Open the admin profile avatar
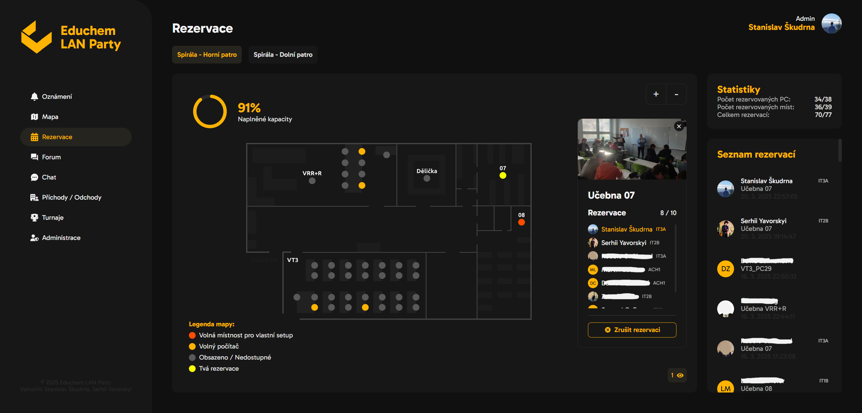The image size is (862, 413). click(x=831, y=24)
